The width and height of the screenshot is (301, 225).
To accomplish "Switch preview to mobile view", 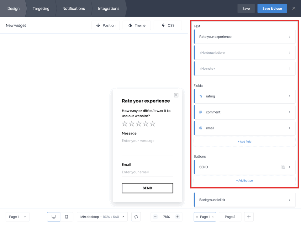I will click(66, 217).
